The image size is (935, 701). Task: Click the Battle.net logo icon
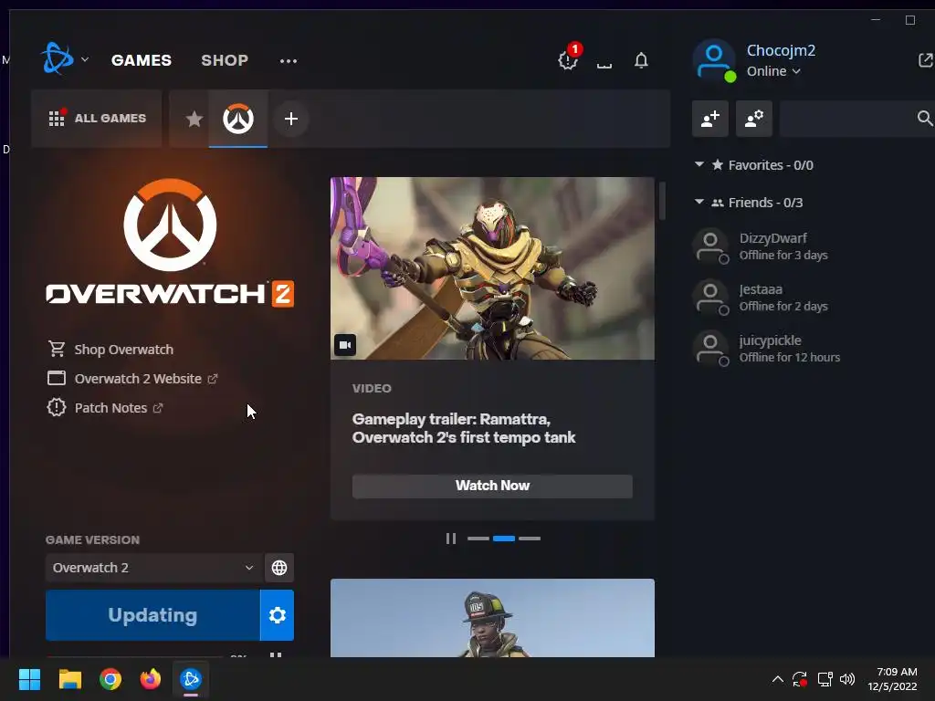58,58
